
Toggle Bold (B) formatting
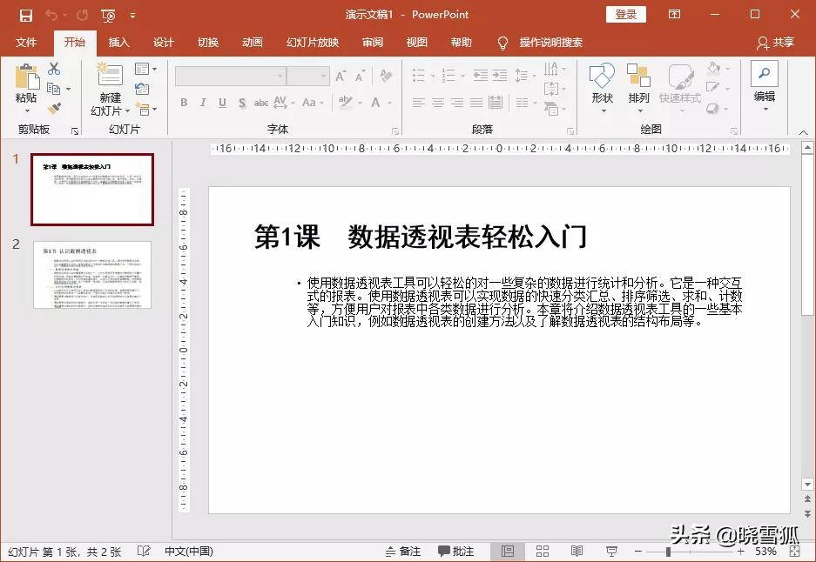coord(184,102)
